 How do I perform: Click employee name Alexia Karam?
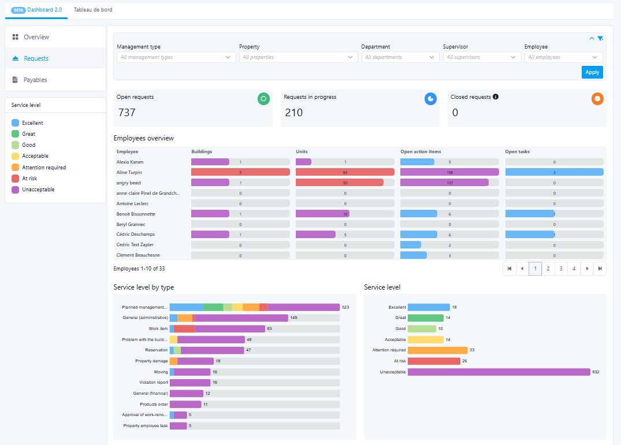point(130,162)
